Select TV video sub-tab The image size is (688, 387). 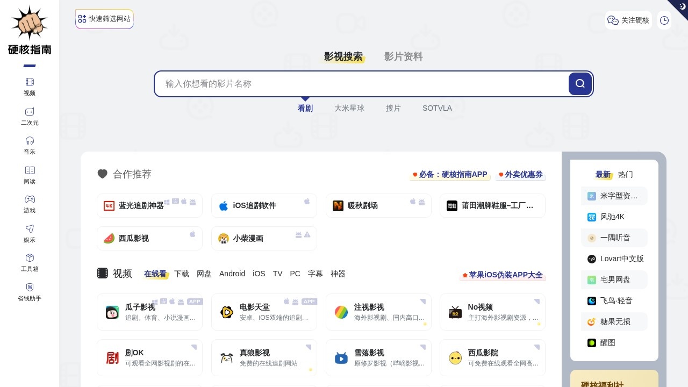click(277, 274)
